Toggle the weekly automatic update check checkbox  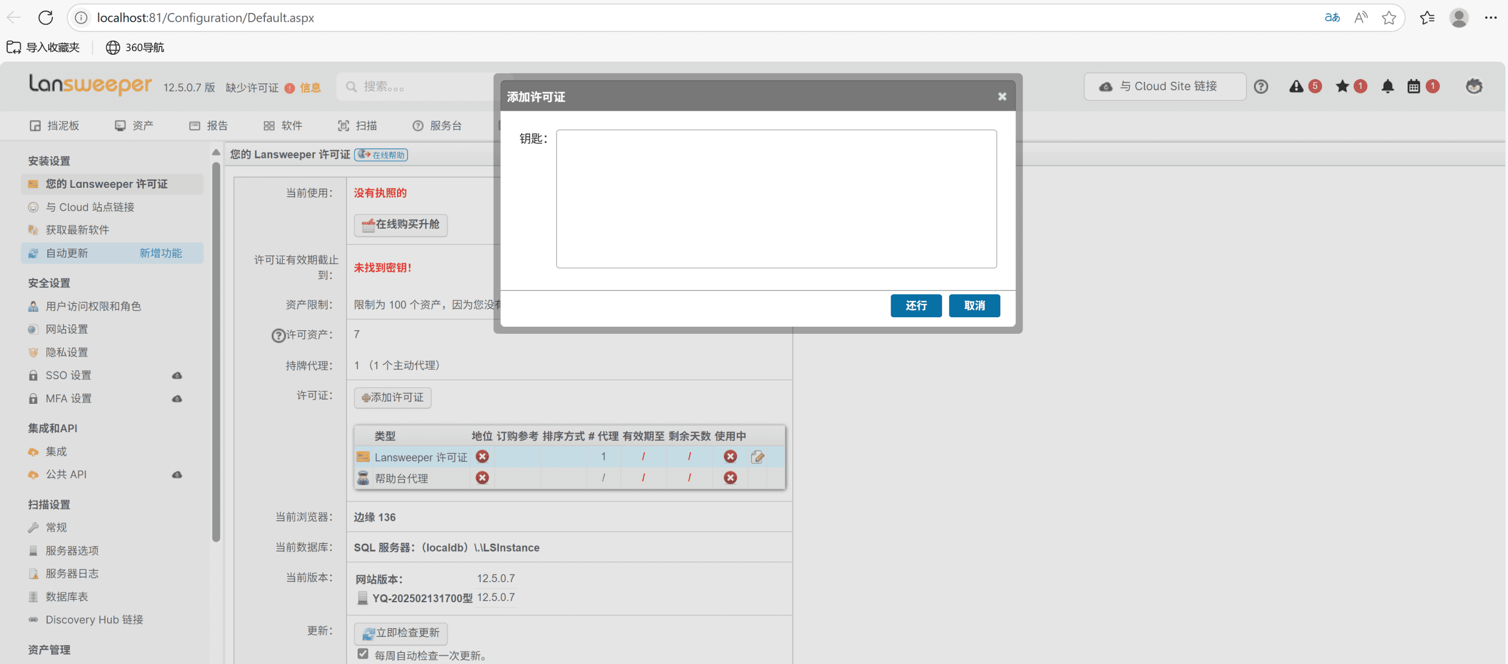coord(363,654)
